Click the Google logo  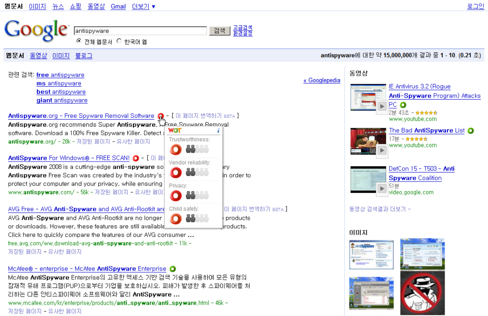[36, 30]
